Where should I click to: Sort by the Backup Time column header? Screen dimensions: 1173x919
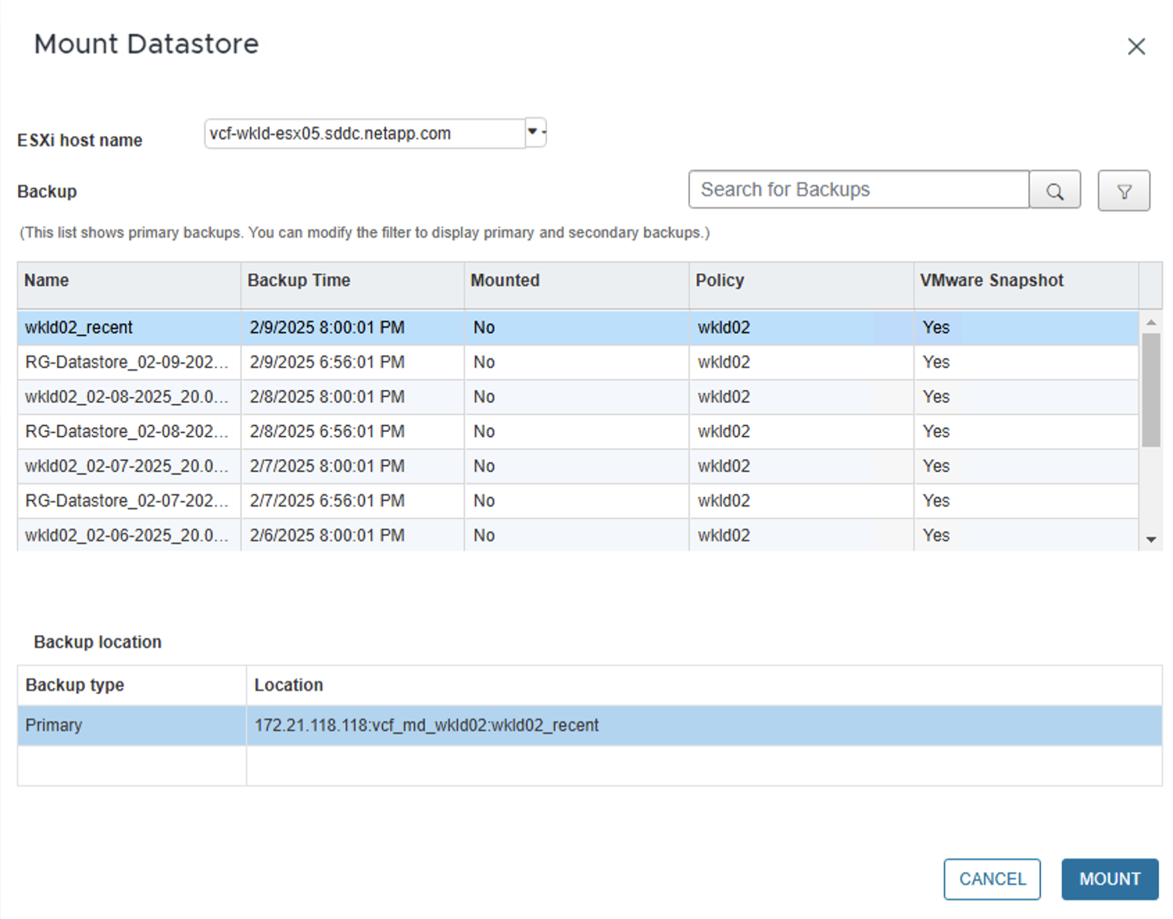(299, 280)
